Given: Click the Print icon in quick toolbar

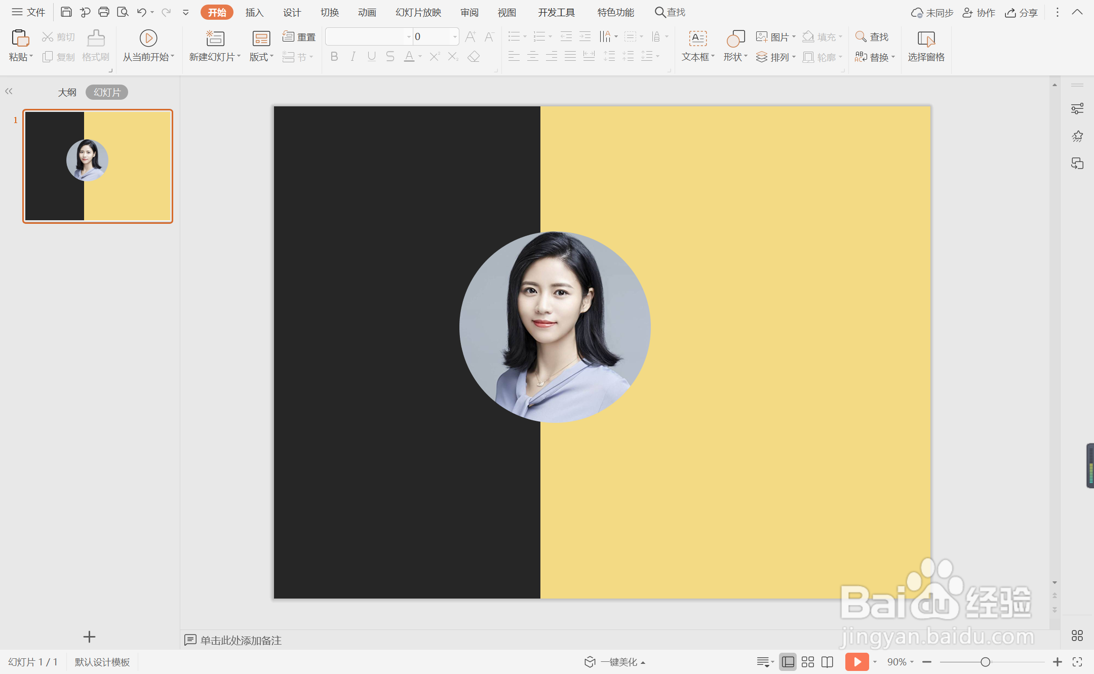Looking at the screenshot, I should [x=104, y=12].
